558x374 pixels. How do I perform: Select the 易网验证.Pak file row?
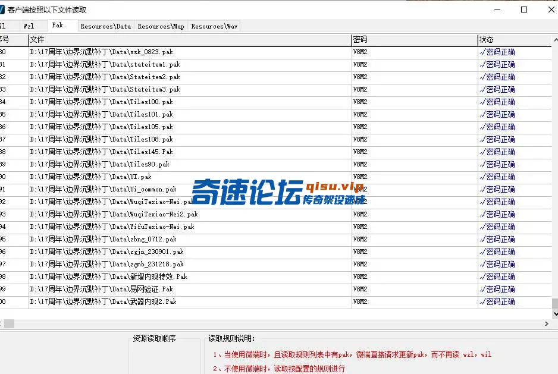point(276,289)
